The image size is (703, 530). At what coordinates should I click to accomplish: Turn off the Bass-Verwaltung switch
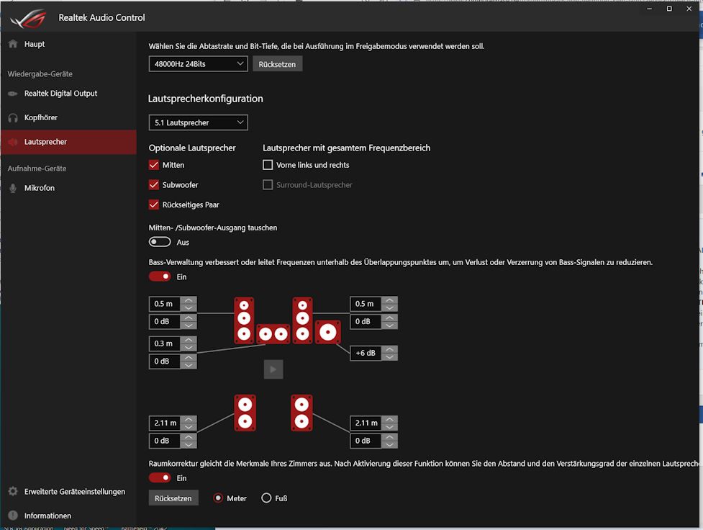coord(160,277)
